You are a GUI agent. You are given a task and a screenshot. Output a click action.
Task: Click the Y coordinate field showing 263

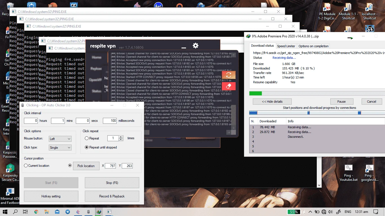(127, 166)
